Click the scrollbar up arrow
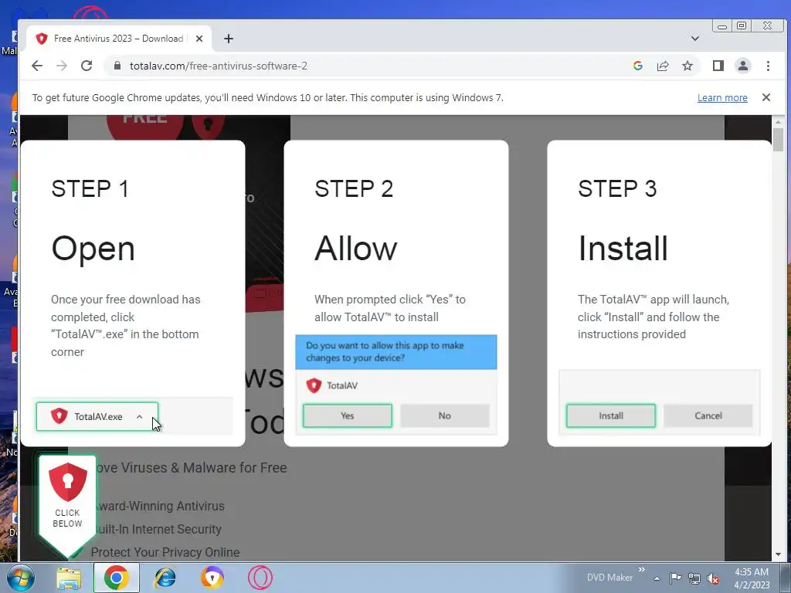 778,121
